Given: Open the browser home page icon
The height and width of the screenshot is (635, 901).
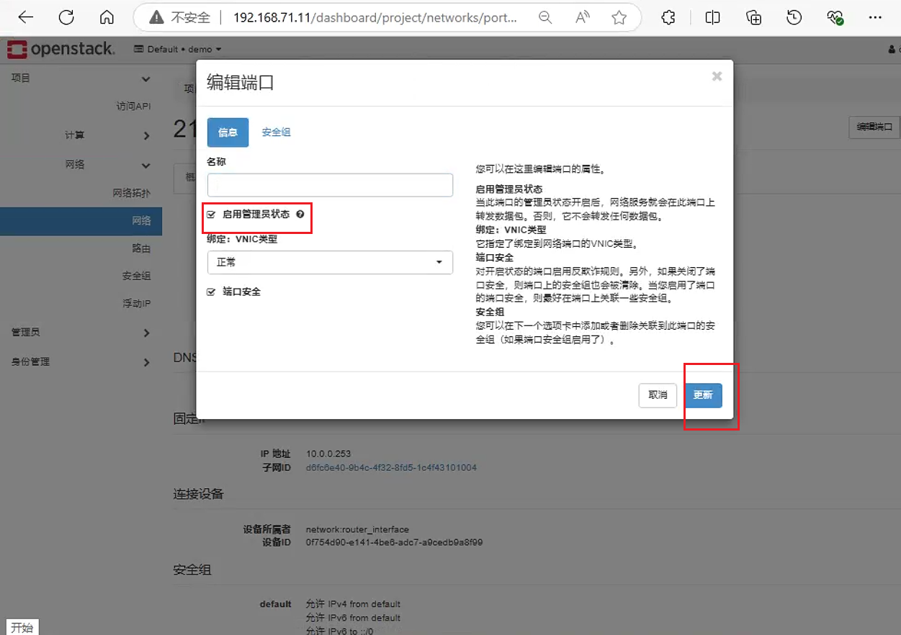Looking at the screenshot, I should tap(107, 18).
